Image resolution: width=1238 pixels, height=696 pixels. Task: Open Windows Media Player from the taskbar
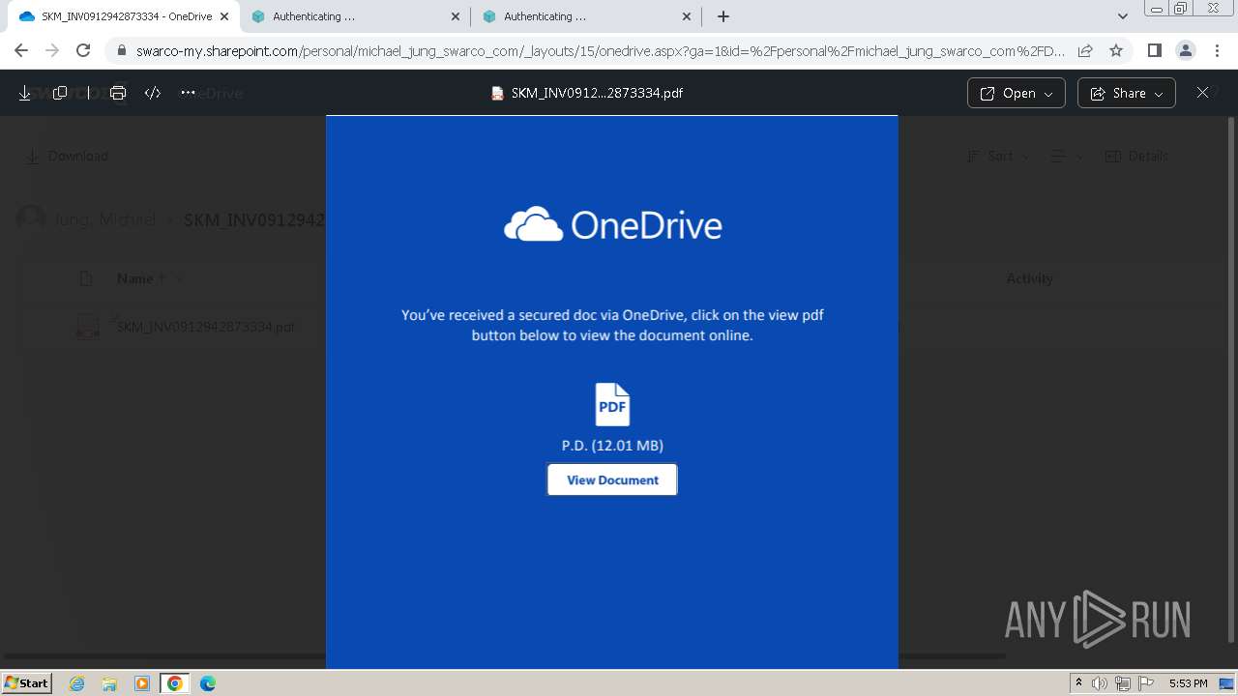pos(142,683)
